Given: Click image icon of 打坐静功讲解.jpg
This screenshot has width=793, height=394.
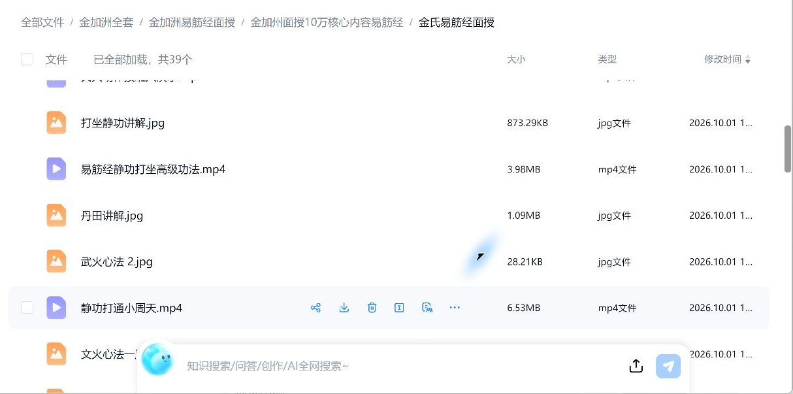Looking at the screenshot, I should (x=57, y=123).
